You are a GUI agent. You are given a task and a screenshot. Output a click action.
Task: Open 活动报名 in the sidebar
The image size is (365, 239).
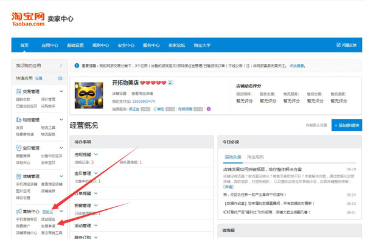[x=48, y=219]
